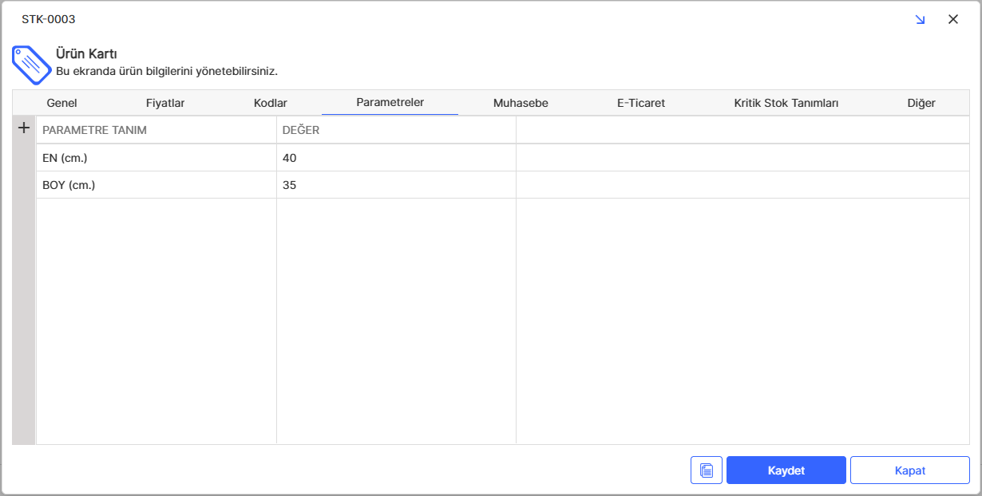Image resolution: width=982 pixels, height=496 pixels.
Task: Click the copy document icon beside Kaydet
Action: (x=706, y=470)
